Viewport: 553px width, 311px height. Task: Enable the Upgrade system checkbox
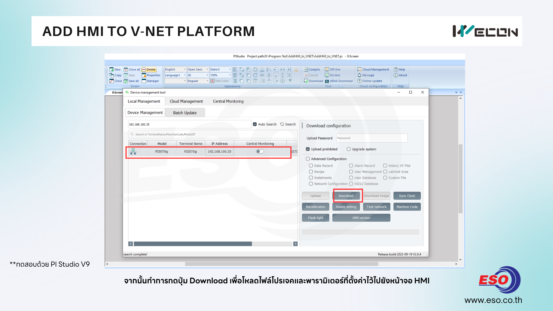pos(349,149)
